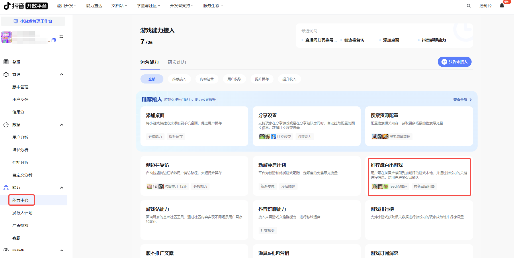Click the search magnifier icon in header
Viewport: 514px width, 258px height.
tap(468, 6)
